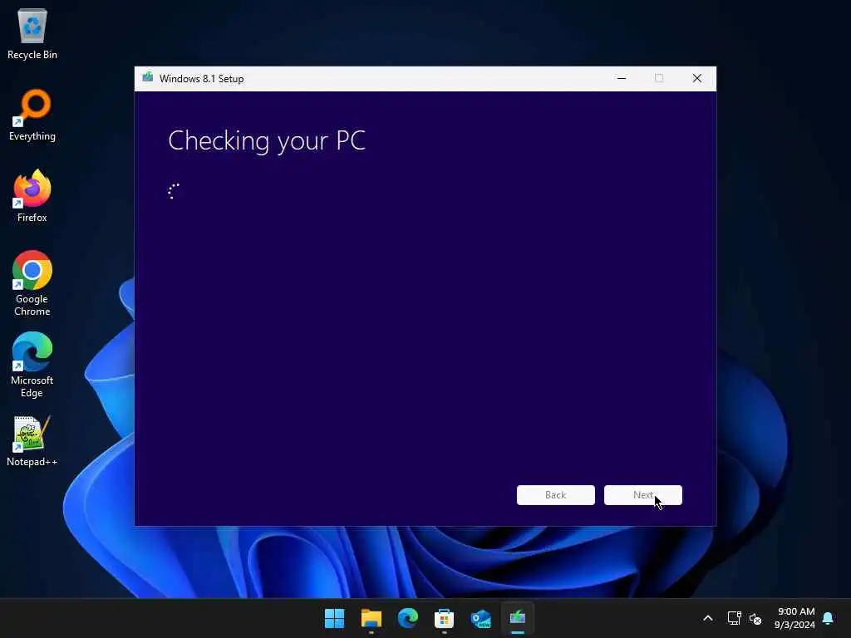Click the Setup window title icon
851x638 pixels.
tap(148, 77)
